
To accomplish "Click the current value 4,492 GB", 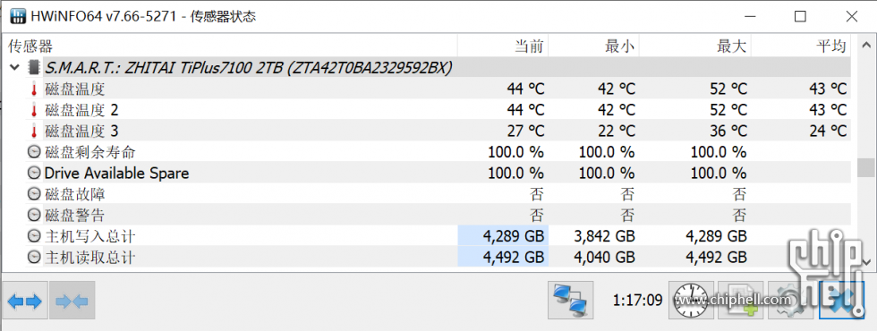I will [x=513, y=258].
